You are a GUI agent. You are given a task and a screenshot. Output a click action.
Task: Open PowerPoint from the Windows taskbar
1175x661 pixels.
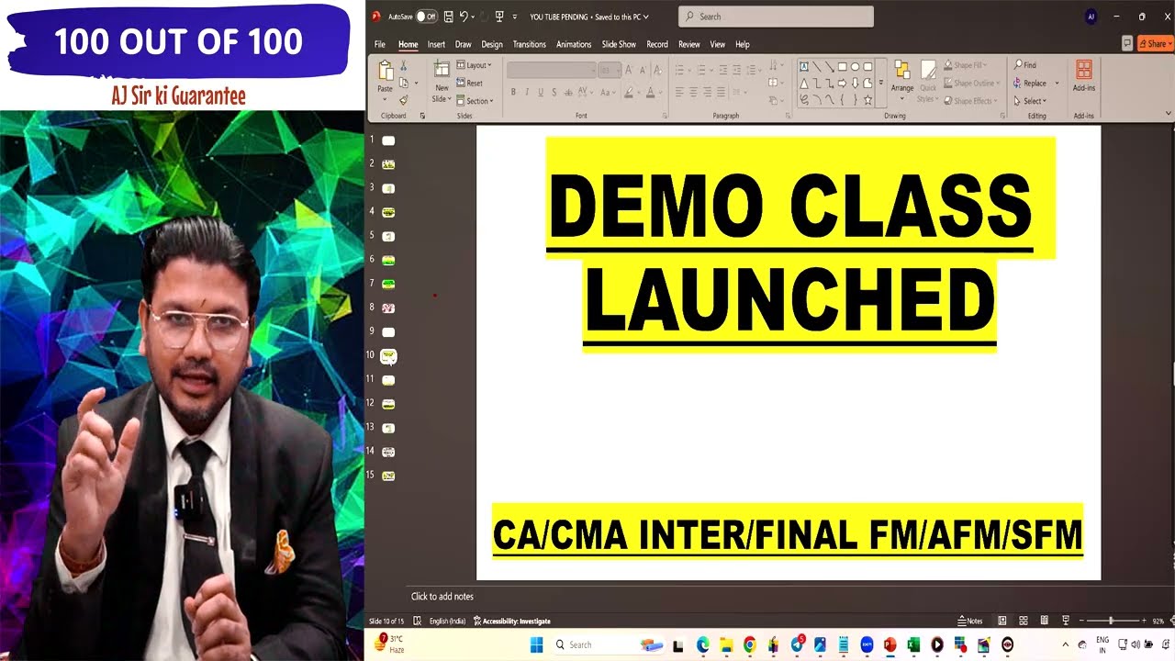tap(890, 644)
